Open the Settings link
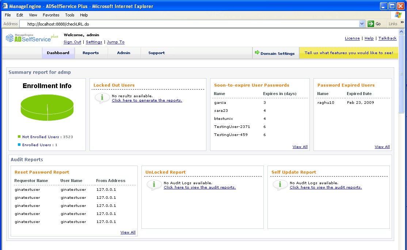Viewport: 407px width, 250px height. [94, 42]
